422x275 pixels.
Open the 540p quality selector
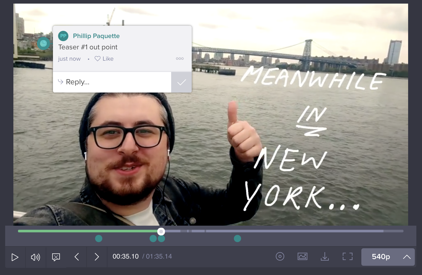(x=381, y=256)
